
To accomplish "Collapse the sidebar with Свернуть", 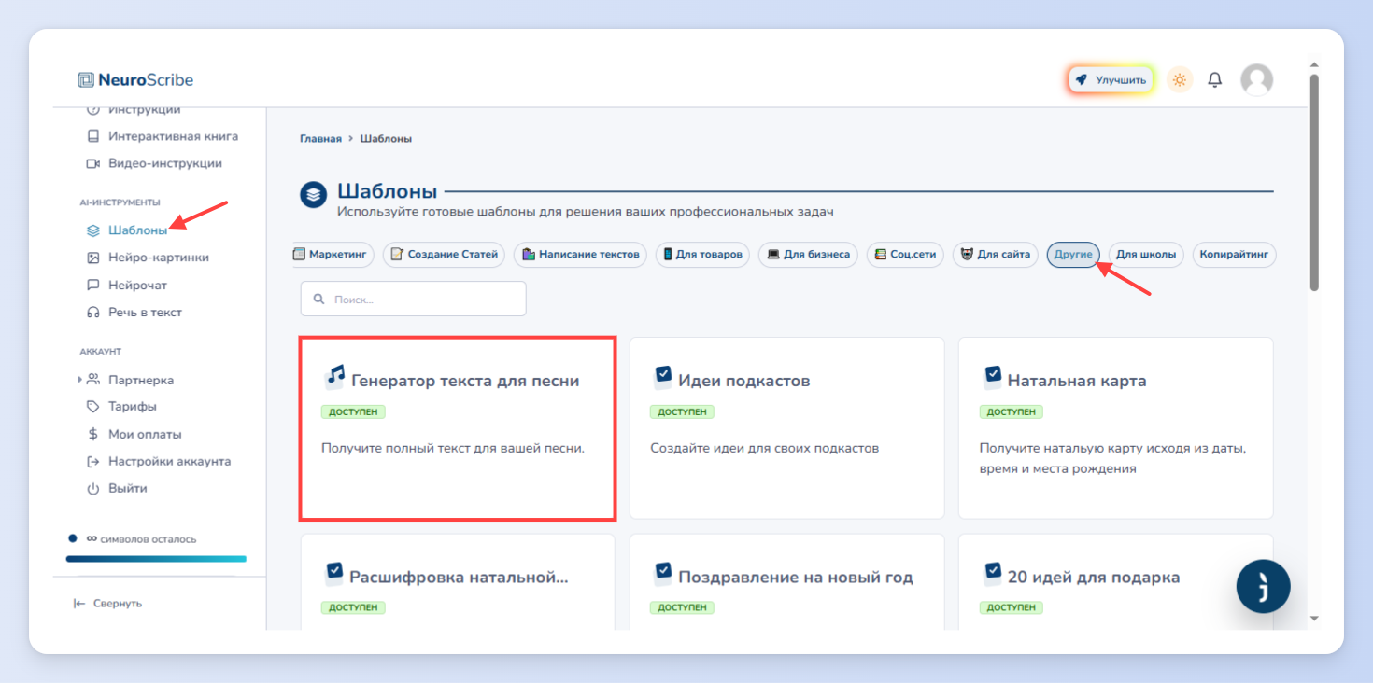I will (107, 604).
